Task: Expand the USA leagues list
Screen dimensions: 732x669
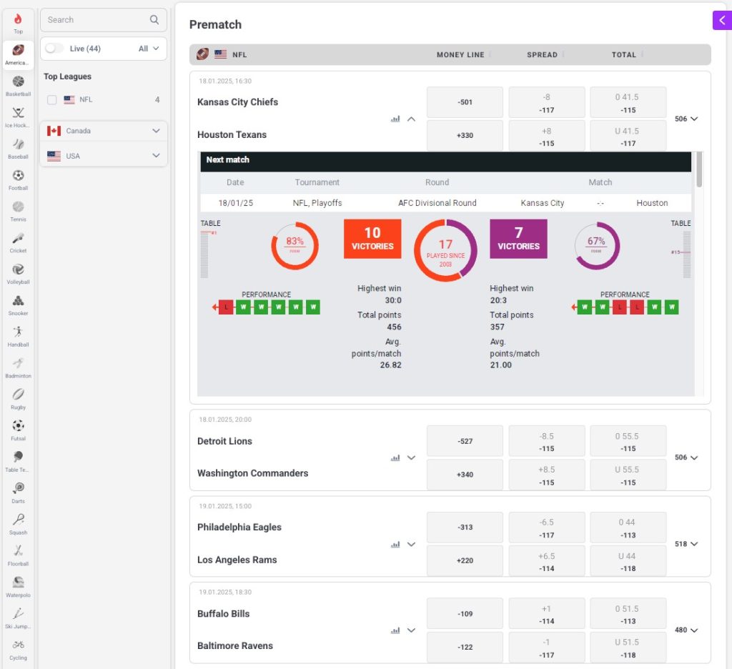Action: (x=104, y=156)
